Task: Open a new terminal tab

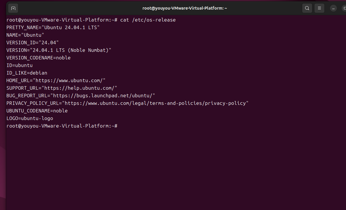Action: point(13,8)
